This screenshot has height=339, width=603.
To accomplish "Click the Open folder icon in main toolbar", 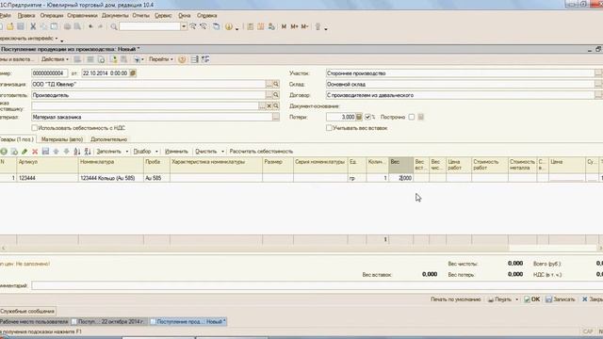I will (10, 26).
